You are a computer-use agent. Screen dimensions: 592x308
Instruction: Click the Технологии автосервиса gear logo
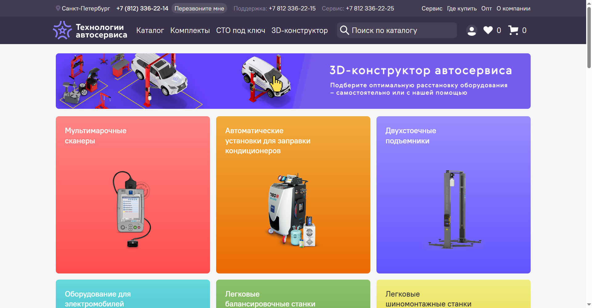tap(63, 30)
